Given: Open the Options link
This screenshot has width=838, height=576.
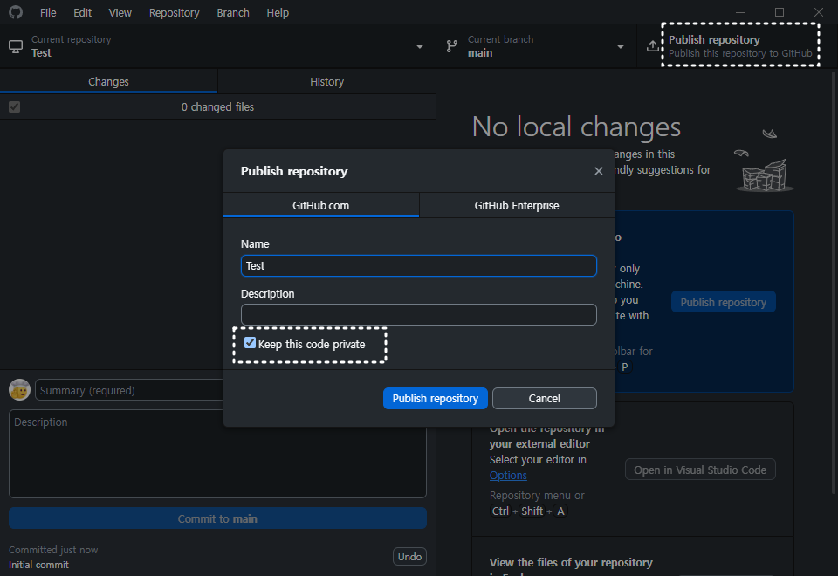Looking at the screenshot, I should pos(508,475).
